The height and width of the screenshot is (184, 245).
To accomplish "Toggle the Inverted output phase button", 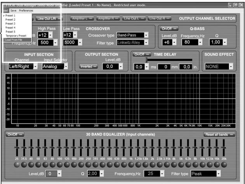I will (88, 66).
